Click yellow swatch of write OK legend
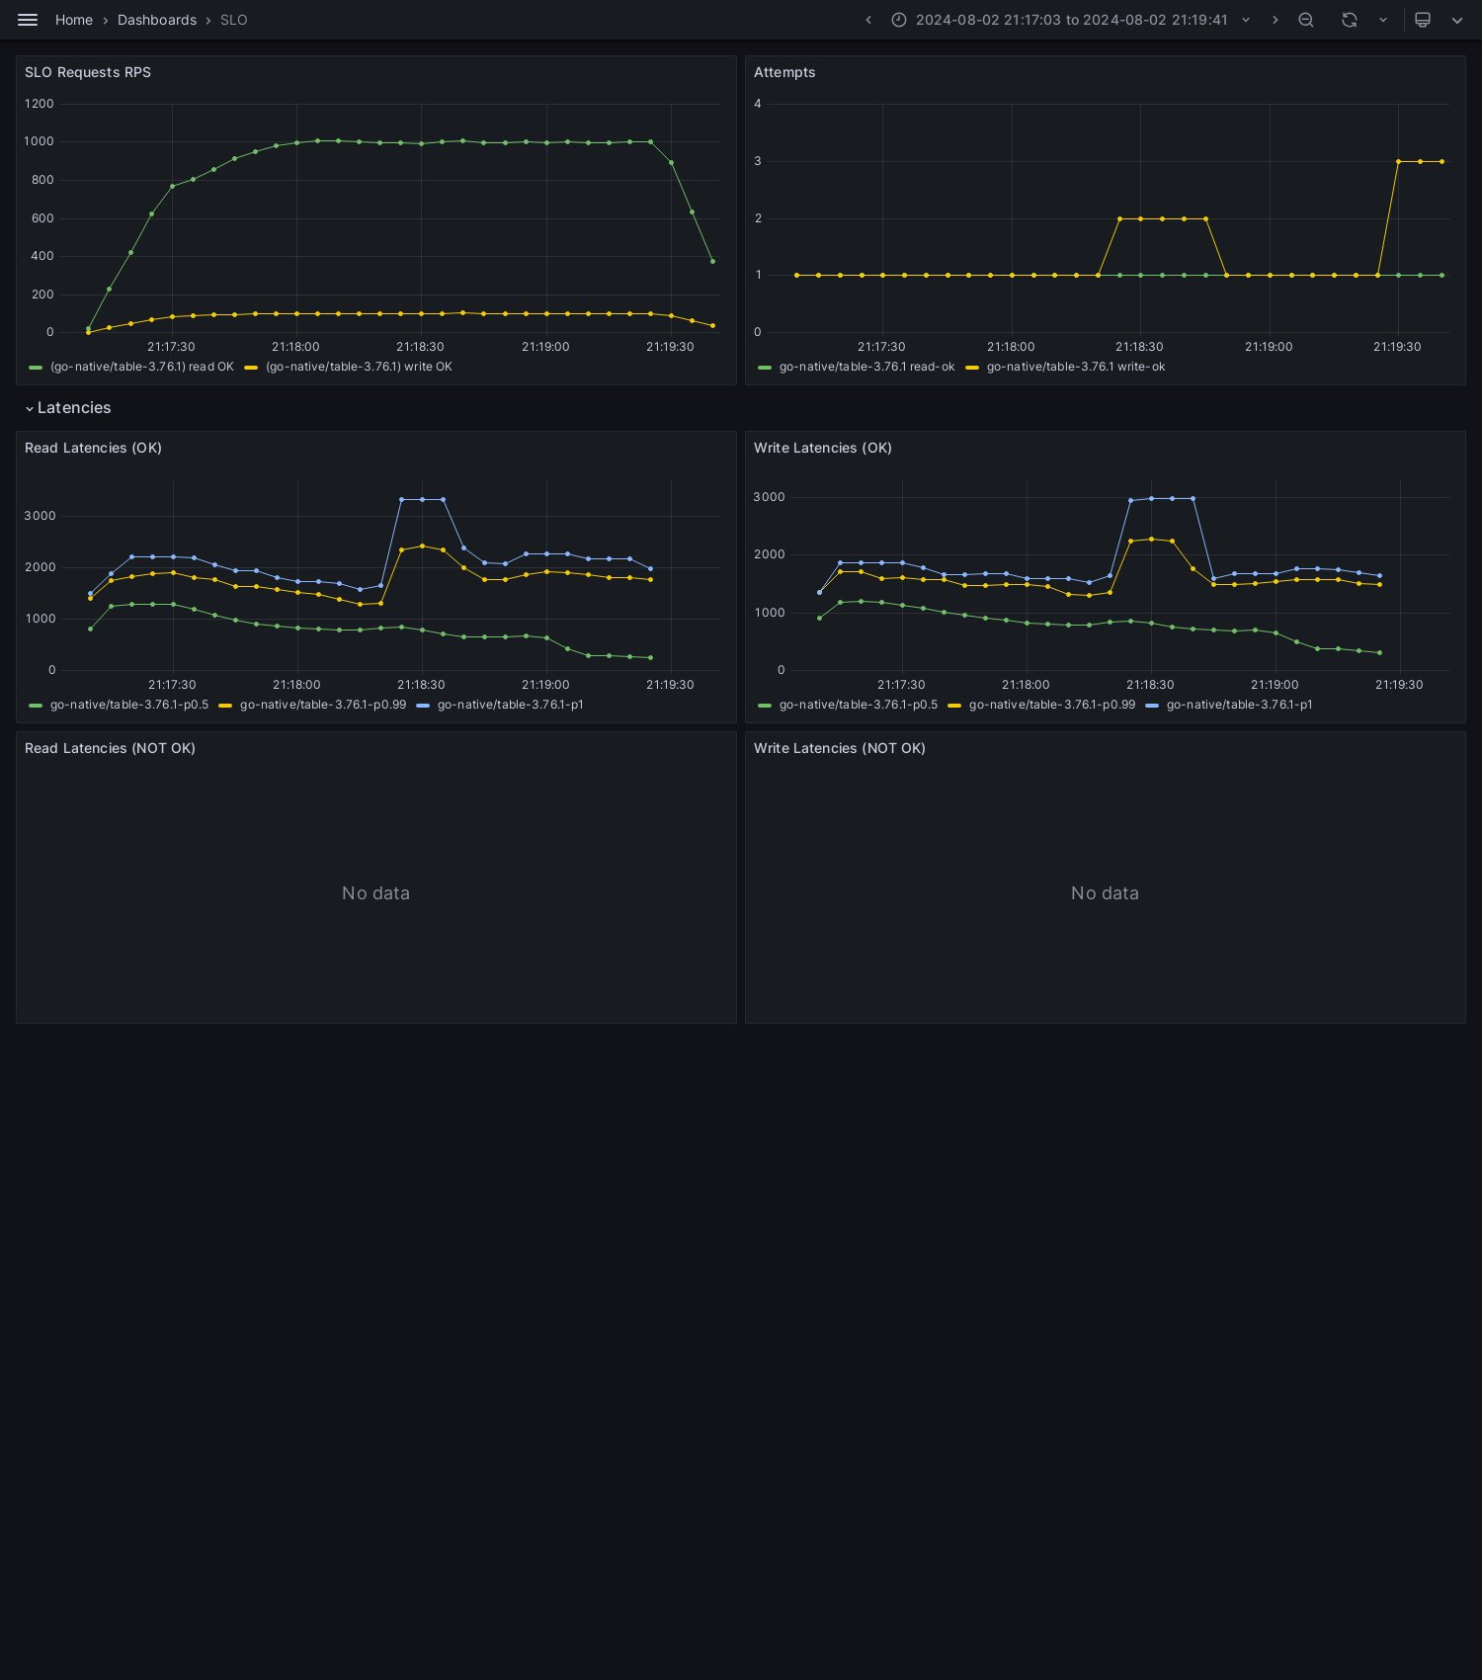This screenshot has width=1482, height=1680. pyautogui.click(x=251, y=368)
